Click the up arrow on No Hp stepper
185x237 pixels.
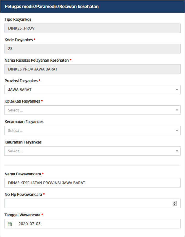175,202
